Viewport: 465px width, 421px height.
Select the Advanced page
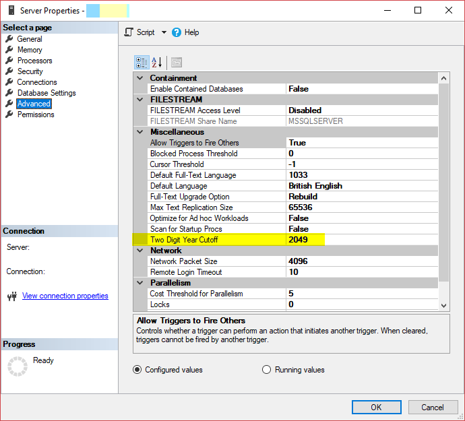pyautogui.click(x=34, y=104)
